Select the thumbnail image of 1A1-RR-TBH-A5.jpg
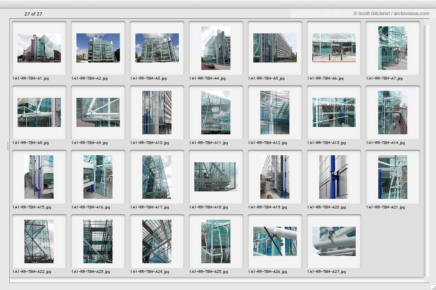Screen dimensions: 436x290 pos(275,48)
